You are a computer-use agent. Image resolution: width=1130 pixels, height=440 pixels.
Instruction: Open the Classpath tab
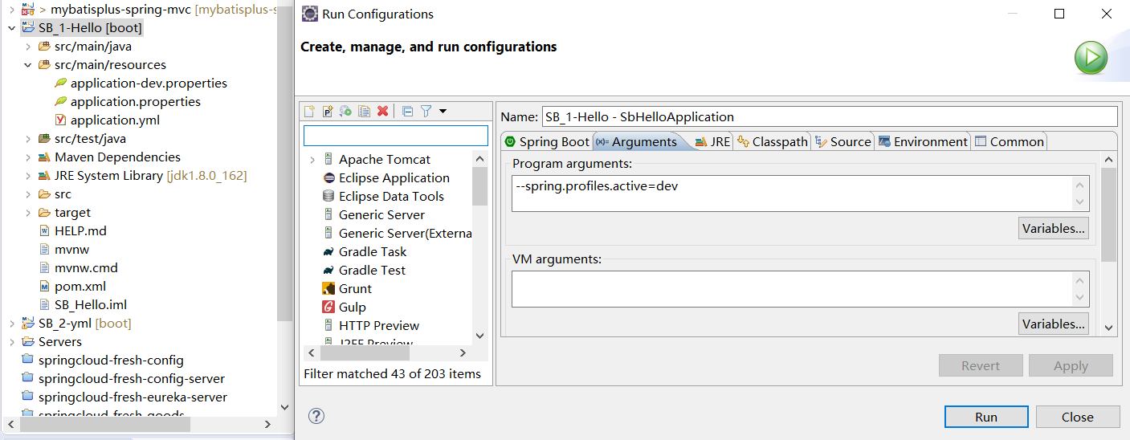(772, 141)
